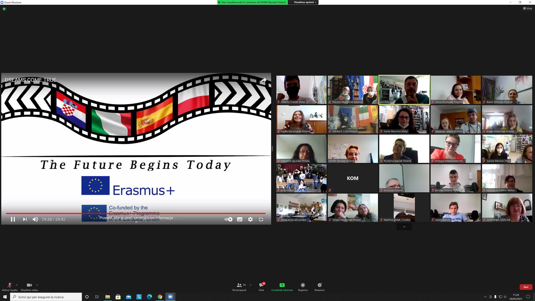Open the Windows Start menu

point(5,297)
